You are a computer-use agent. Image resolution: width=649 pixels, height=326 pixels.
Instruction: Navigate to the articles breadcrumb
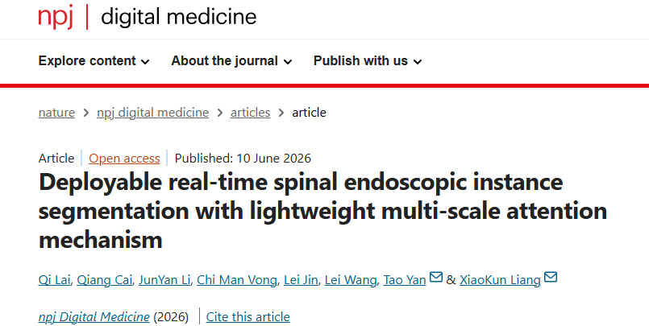pyautogui.click(x=251, y=113)
